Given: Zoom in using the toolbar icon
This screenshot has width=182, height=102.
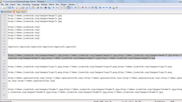Looking at the screenshot, I should tap(53, 8).
